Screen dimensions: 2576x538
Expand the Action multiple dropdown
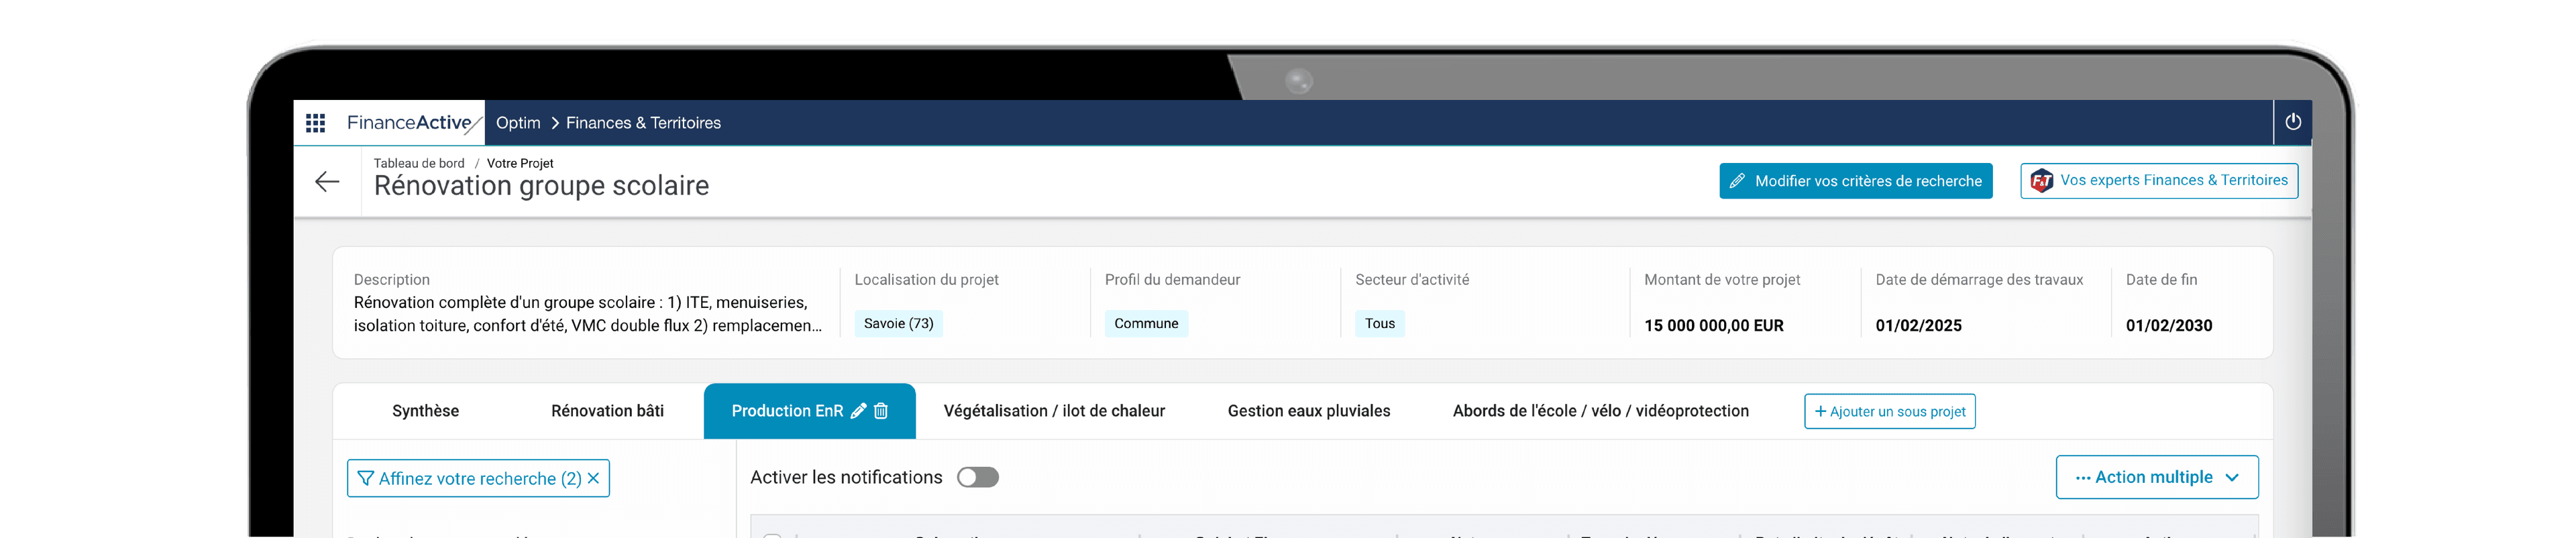pos(2156,477)
